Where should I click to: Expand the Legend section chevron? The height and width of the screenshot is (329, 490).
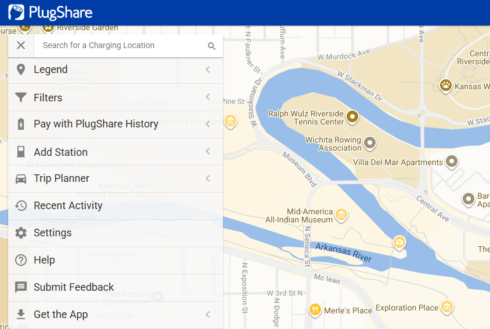(207, 70)
